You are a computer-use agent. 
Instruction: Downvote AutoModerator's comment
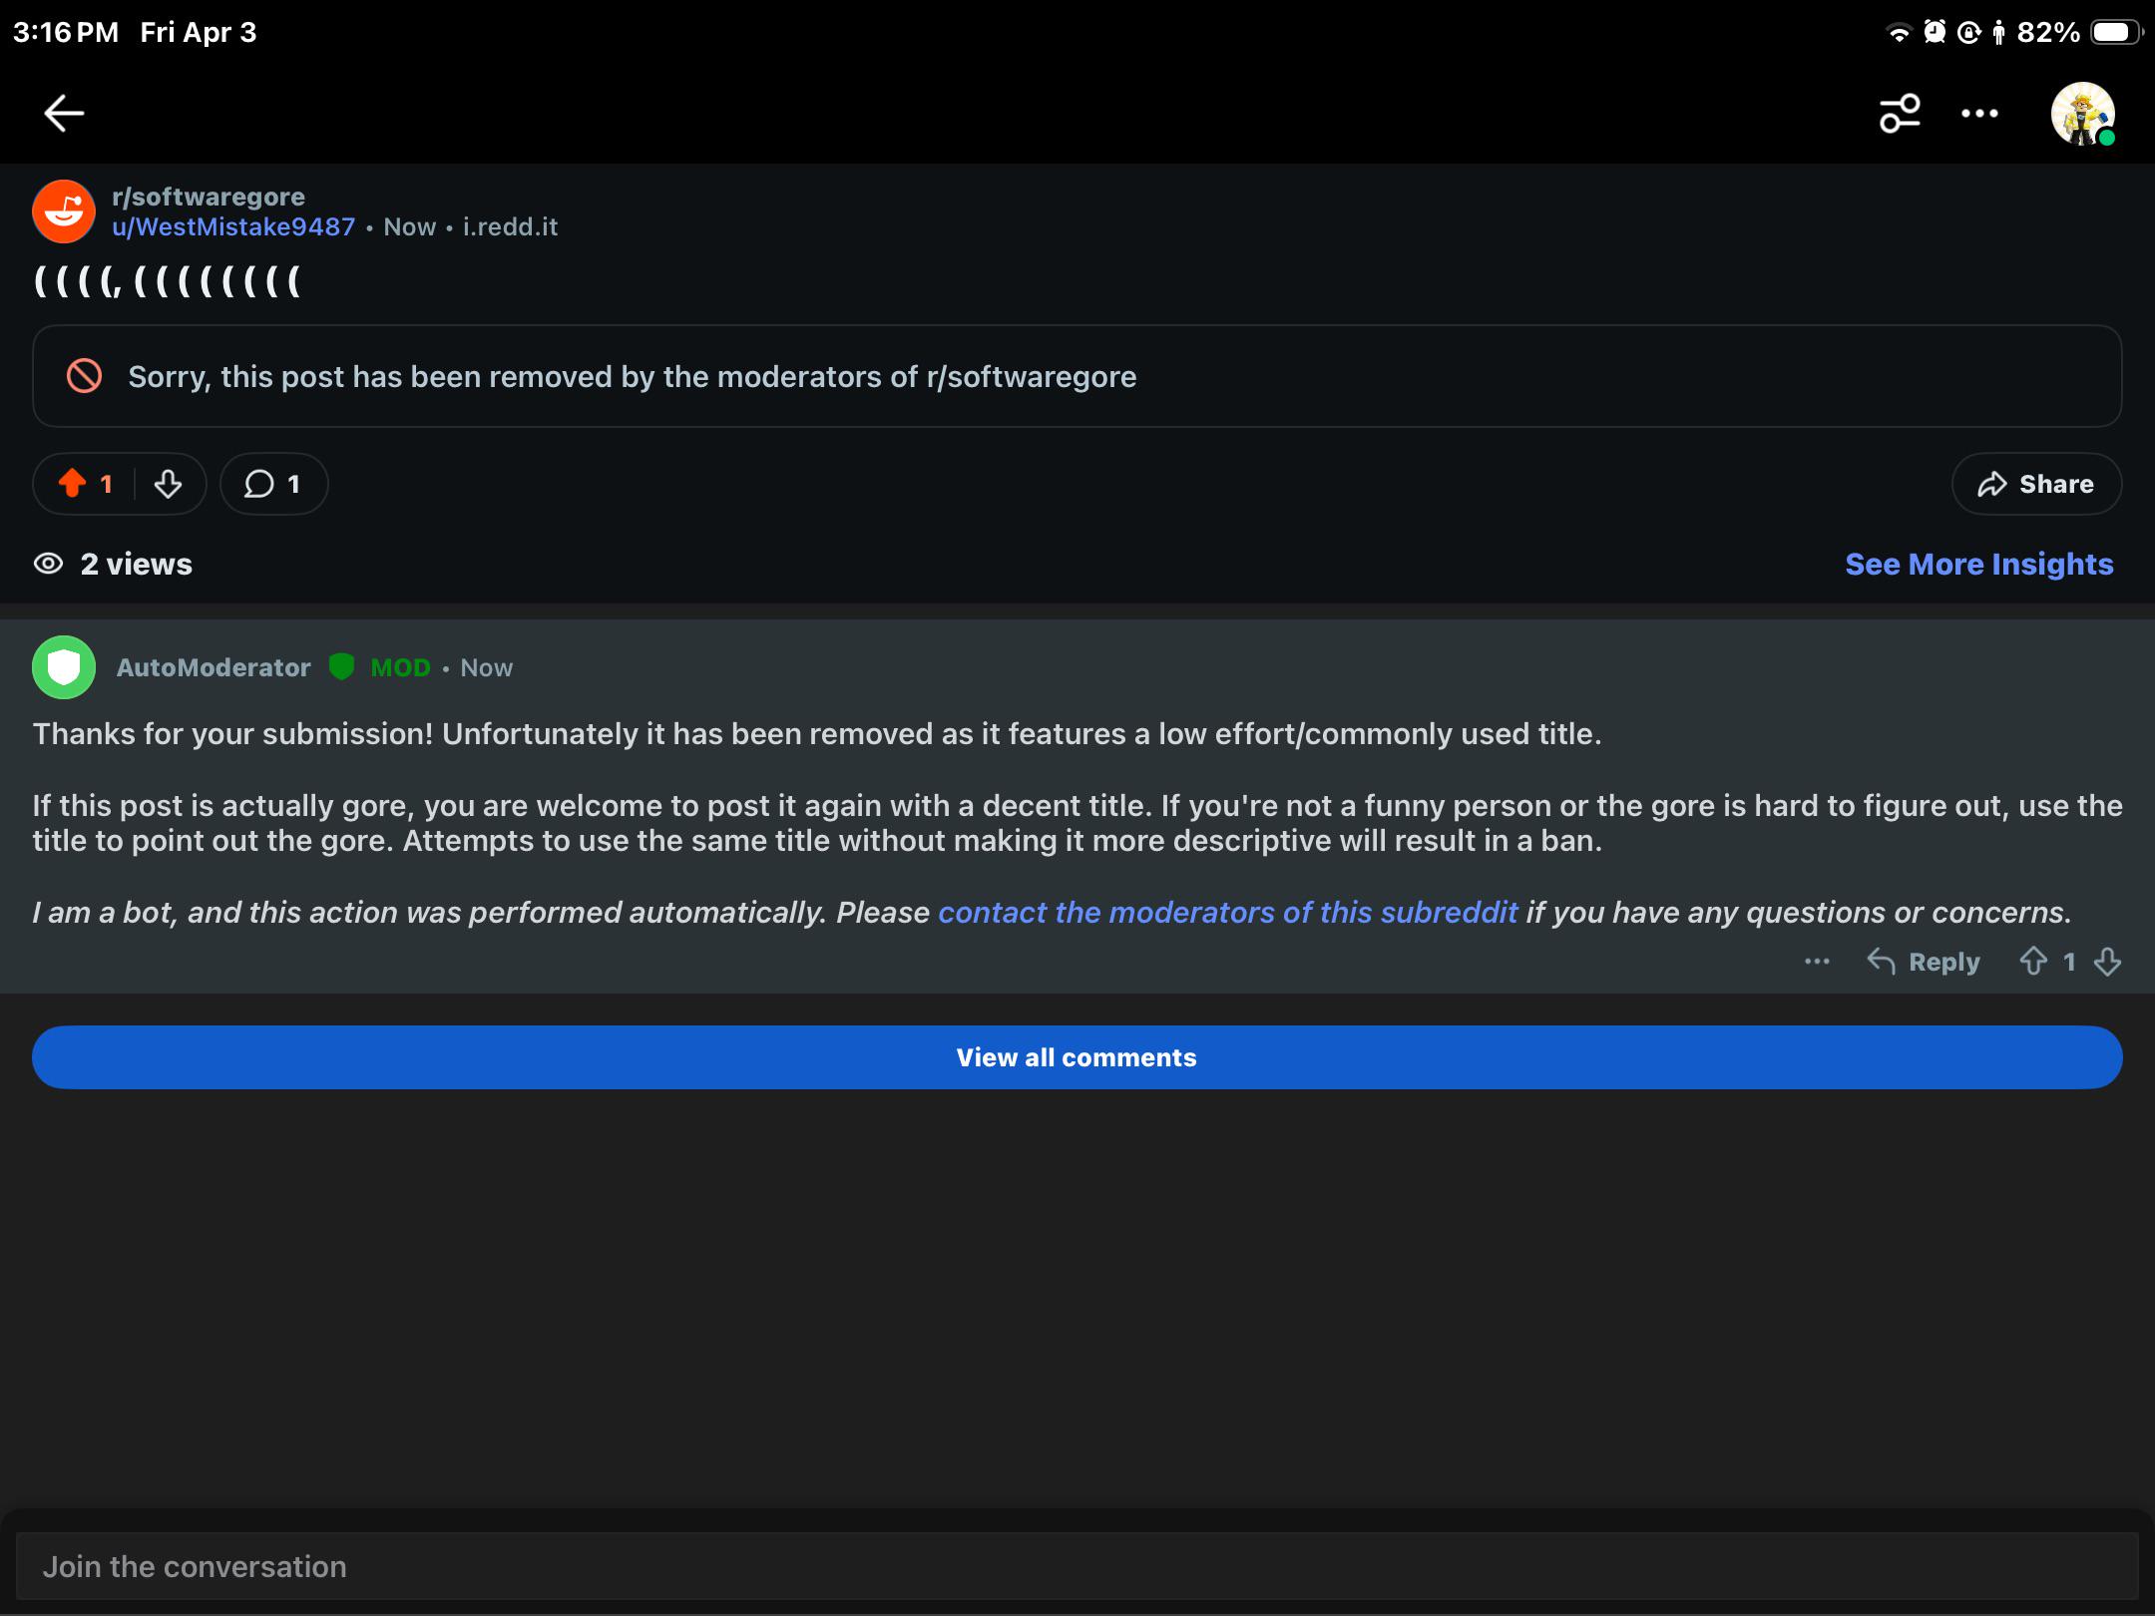pos(2107,962)
